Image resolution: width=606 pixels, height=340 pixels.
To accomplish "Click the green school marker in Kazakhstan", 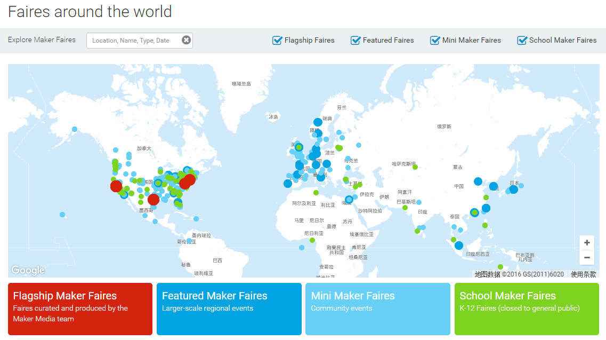I will tap(415, 167).
